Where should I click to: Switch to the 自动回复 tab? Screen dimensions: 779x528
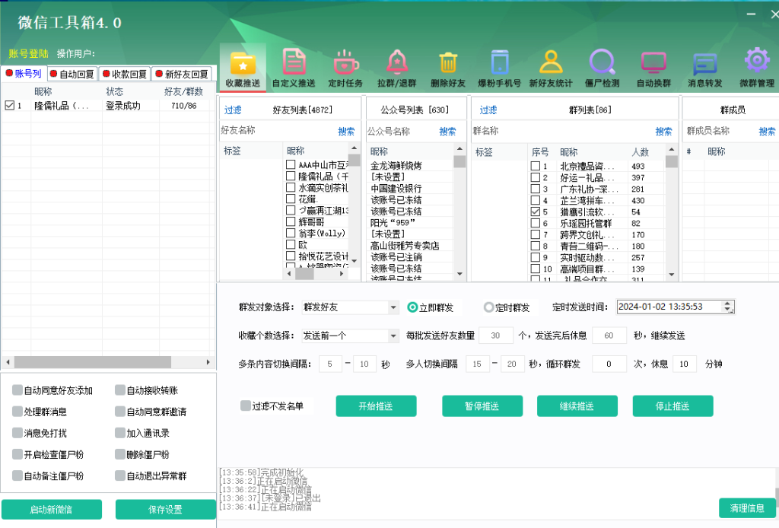pyautogui.click(x=74, y=74)
